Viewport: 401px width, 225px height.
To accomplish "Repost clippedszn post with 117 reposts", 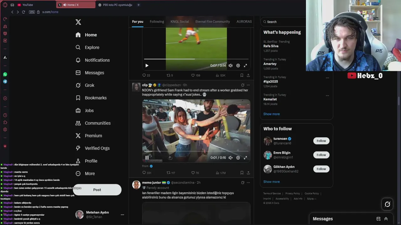I will tap(171, 173).
